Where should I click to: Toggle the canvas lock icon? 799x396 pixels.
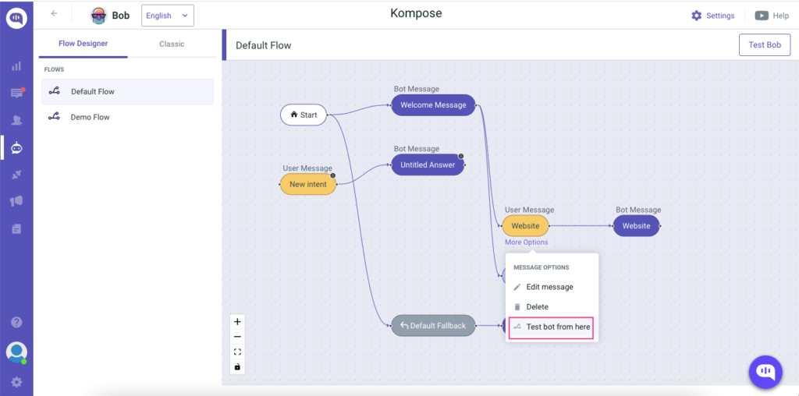[237, 366]
